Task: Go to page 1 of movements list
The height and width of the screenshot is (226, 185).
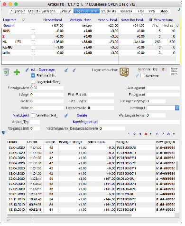Action: point(129,134)
